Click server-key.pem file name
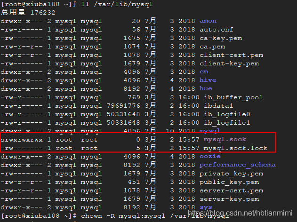Screen dimensions: 297x222 click(x=229, y=199)
